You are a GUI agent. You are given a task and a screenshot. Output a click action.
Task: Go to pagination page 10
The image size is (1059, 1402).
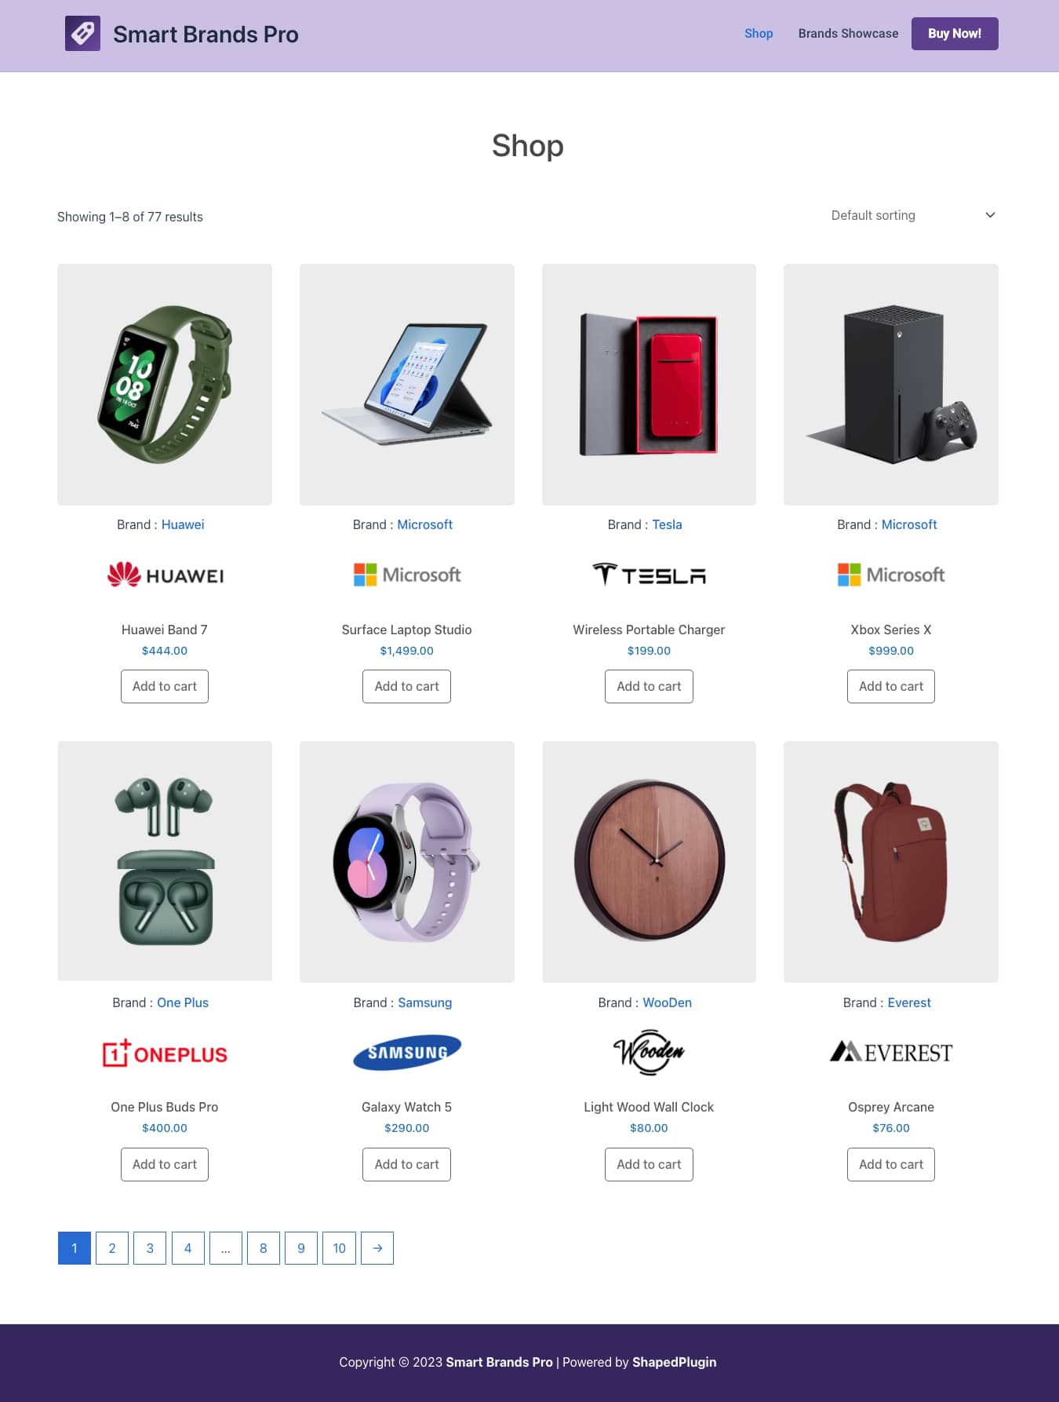339,1248
